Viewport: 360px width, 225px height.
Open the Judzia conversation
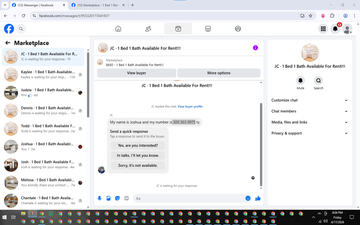43,93
